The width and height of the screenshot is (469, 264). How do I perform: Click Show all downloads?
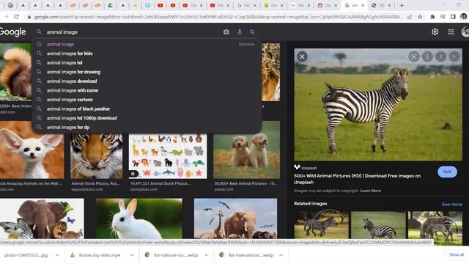point(457,254)
